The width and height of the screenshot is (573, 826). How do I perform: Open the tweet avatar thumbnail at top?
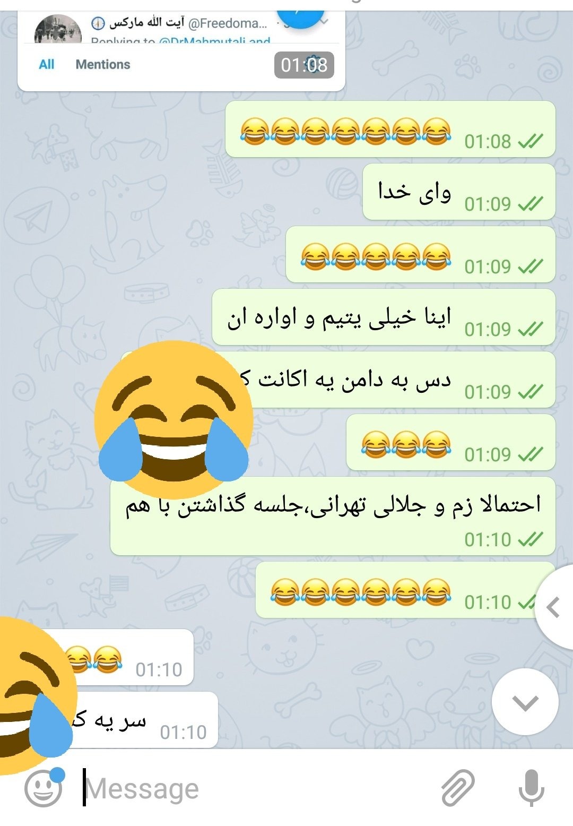click(58, 29)
